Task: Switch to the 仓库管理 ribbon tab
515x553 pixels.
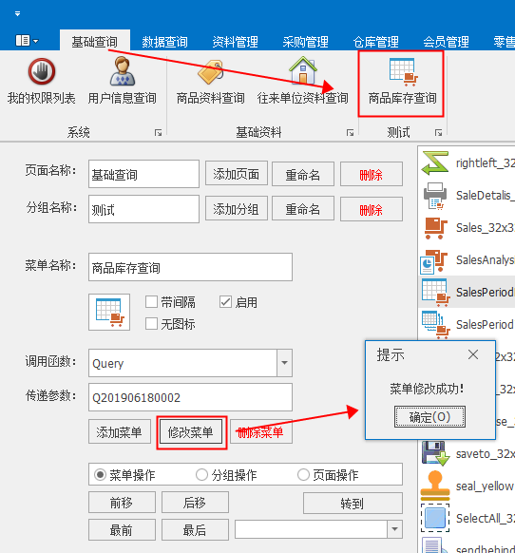Action: click(x=375, y=42)
